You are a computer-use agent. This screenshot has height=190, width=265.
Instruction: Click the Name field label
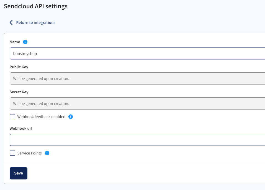coord(15,42)
